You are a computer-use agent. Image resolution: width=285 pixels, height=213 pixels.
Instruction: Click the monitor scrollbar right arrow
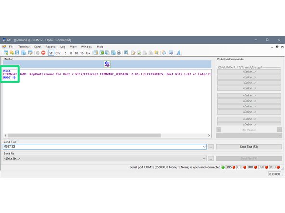click(x=209, y=135)
